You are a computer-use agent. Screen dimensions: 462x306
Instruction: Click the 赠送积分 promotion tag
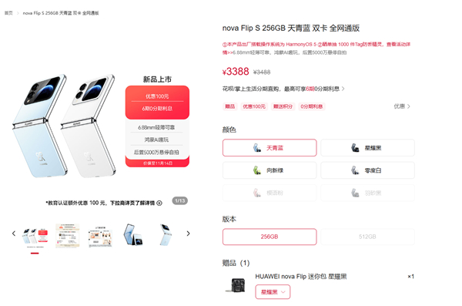tap(283, 106)
